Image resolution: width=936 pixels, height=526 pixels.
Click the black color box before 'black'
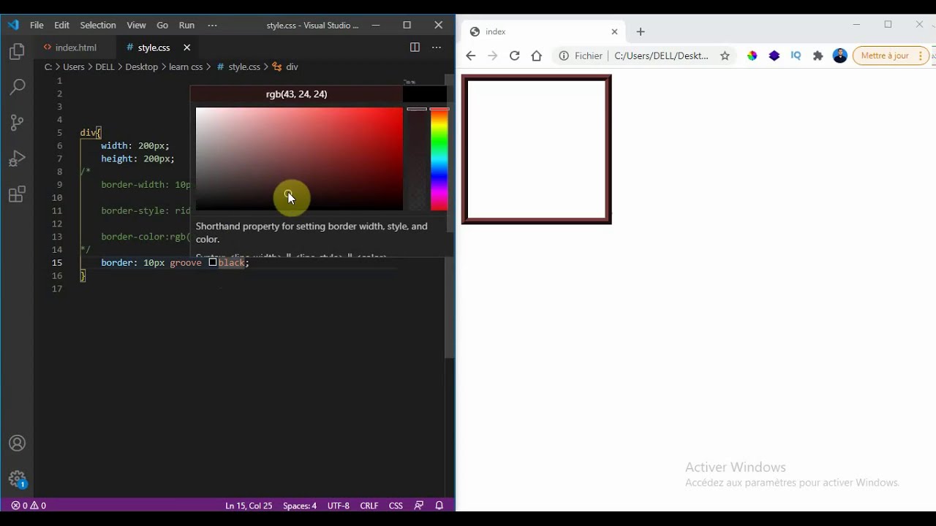[x=213, y=262]
